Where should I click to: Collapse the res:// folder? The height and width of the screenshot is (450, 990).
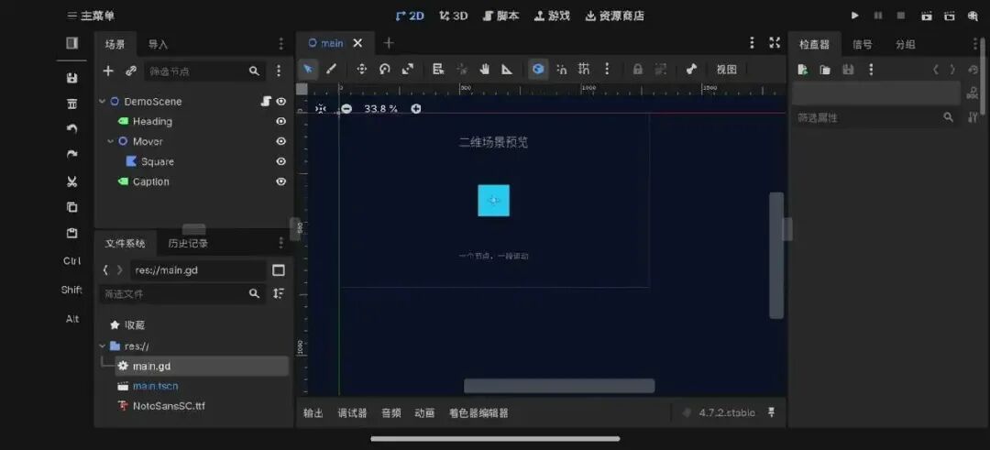tap(103, 346)
